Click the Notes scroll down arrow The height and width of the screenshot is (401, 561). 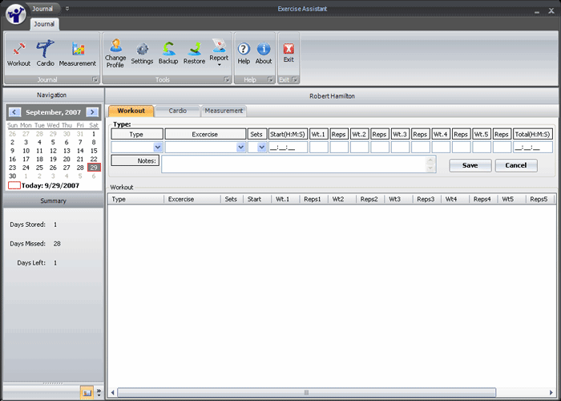(x=431, y=168)
